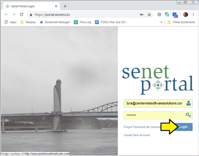Click the padlock site info icon
The height and width of the screenshot is (156, 199).
tap(31, 15)
